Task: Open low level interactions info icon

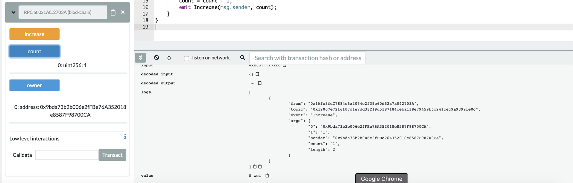Action: tap(125, 137)
